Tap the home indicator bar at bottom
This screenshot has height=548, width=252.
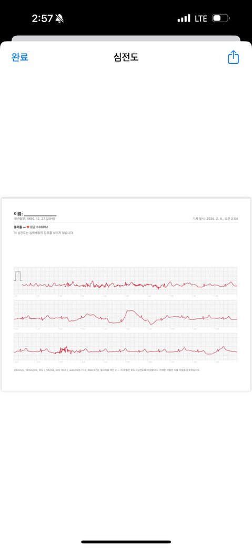pyautogui.click(x=126, y=542)
